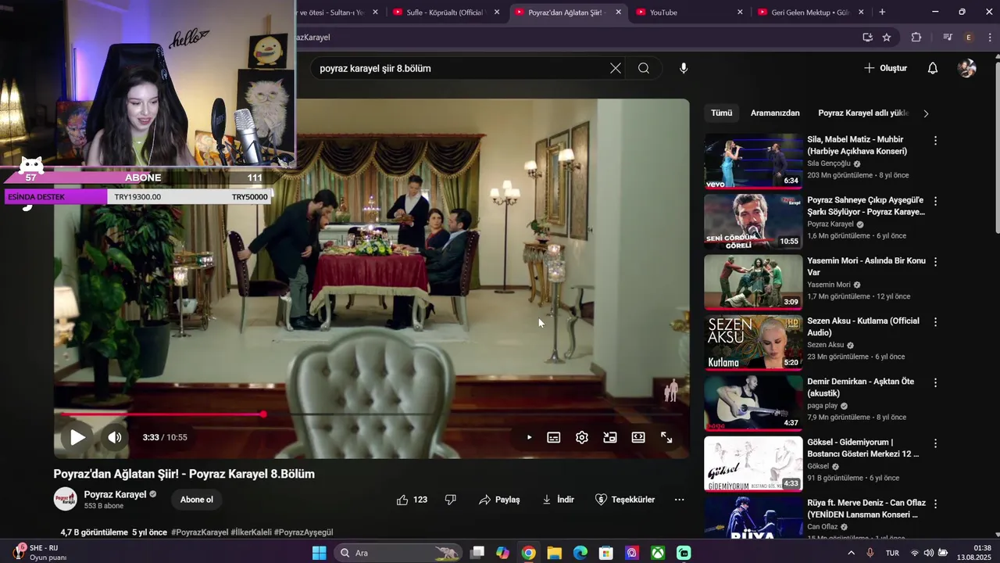Select the Aramanızdan filter chip
1000x563 pixels.
pyautogui.click(x=775, y=113)
